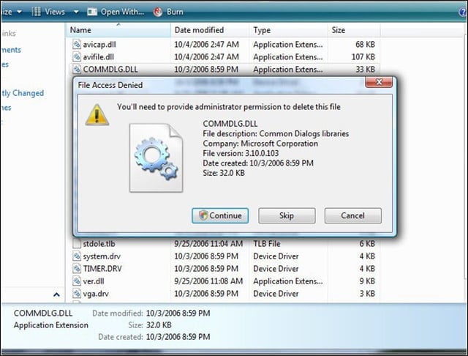Click TLB File type of stdole.tlb

pyautogui.click(x=267, y=244)
